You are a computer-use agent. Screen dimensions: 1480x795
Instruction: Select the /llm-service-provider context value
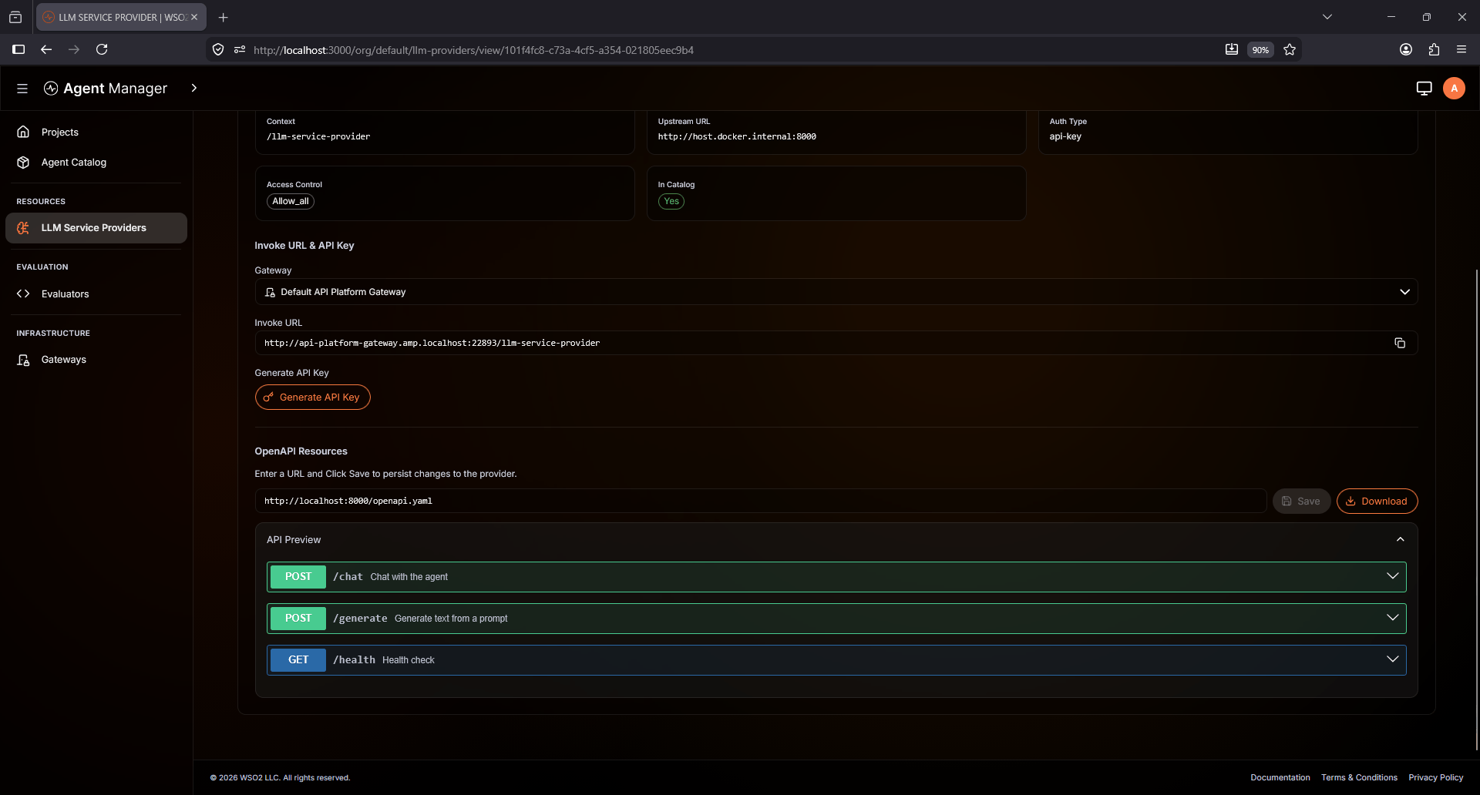coord(318,137)
